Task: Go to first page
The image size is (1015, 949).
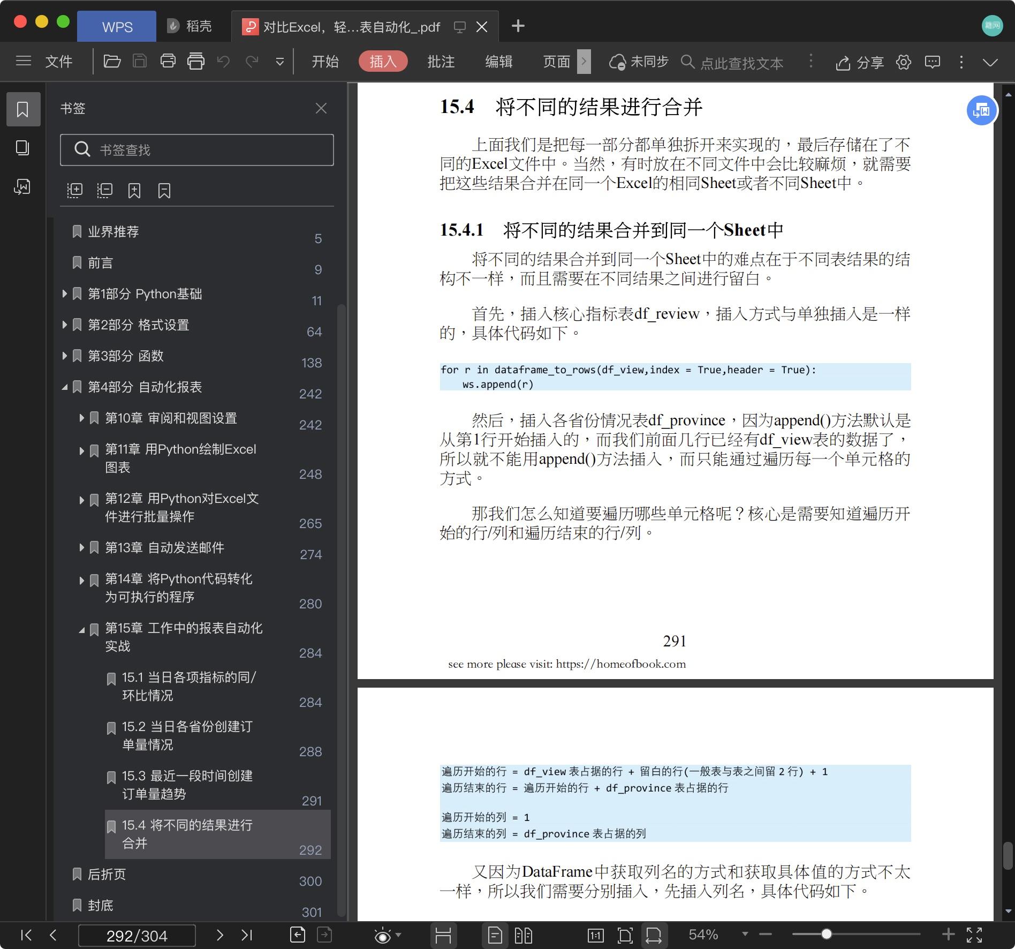Action: tap(26, 935)
